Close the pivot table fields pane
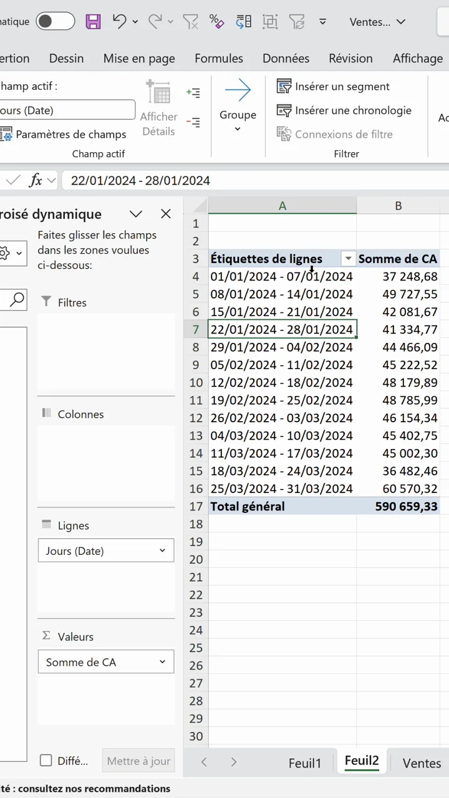The image size is (449, 798). (166, 214)
